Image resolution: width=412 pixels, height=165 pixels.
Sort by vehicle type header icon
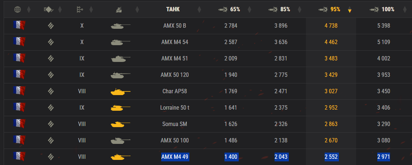49,10
